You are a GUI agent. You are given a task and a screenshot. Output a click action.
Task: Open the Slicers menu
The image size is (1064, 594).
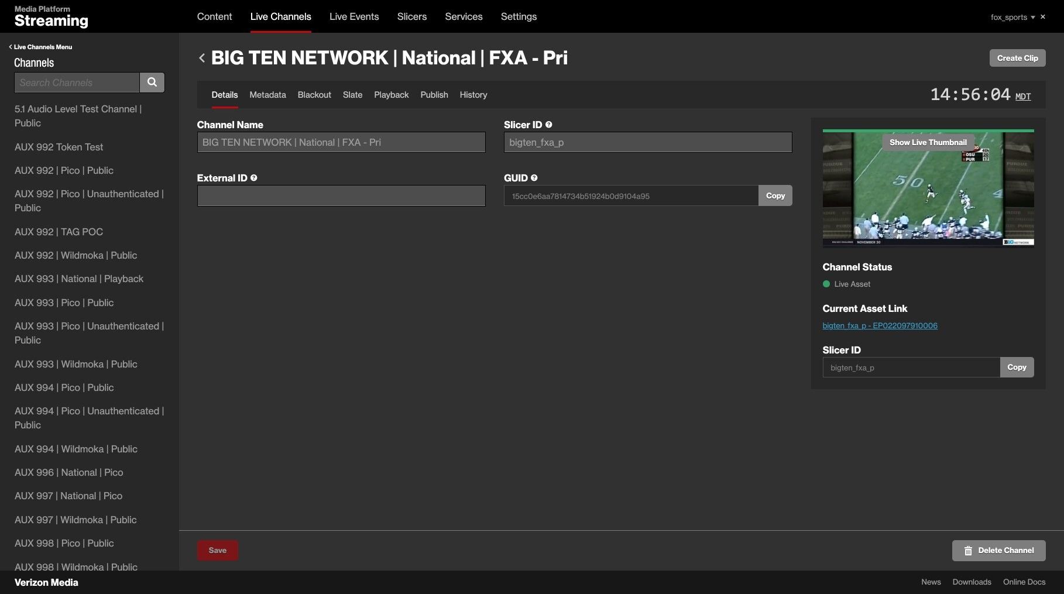412,16
